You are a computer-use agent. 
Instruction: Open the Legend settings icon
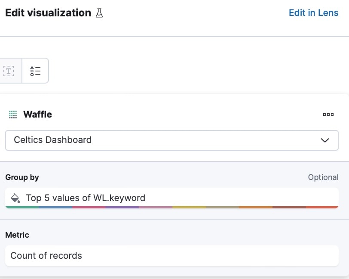point(35,71)
